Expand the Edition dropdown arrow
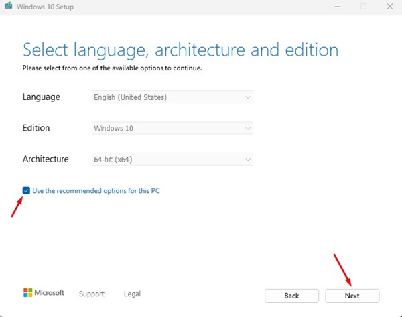Screen dimensions: 402x317 pyautogui.click(x=248, y=128)
